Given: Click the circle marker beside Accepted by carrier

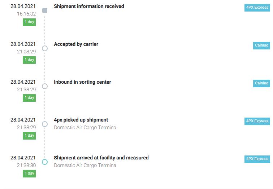Looking at the screenshot, I should pos(45,48).
